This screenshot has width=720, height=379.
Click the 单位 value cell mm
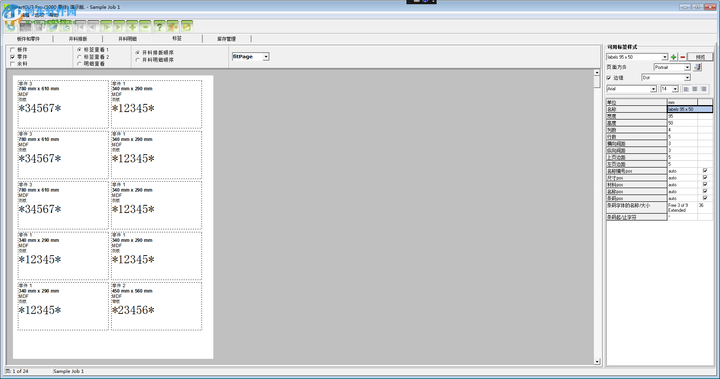tap(682, 102)
